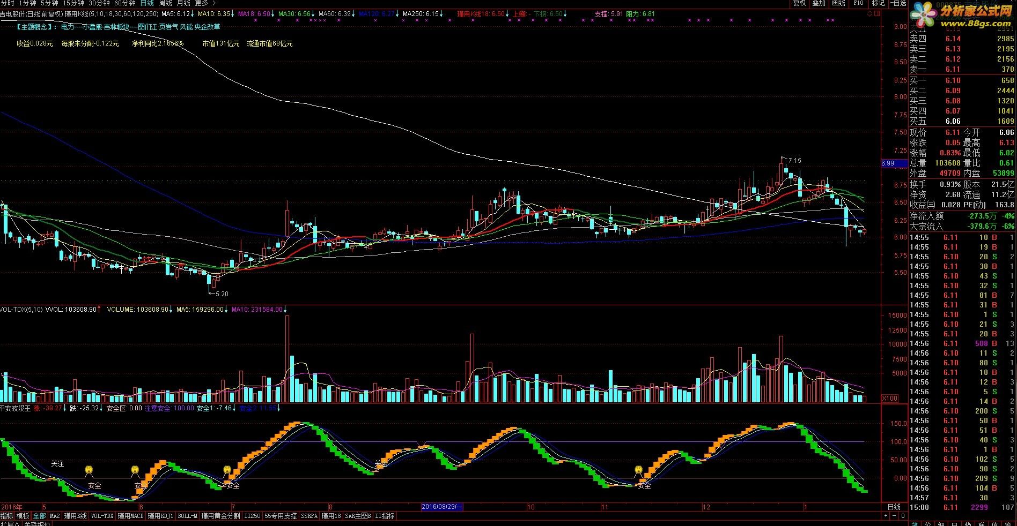This screenshot has width=1017, height=526.
Task: Switch to MA2 indicator tab
Action: pos(55,516)
